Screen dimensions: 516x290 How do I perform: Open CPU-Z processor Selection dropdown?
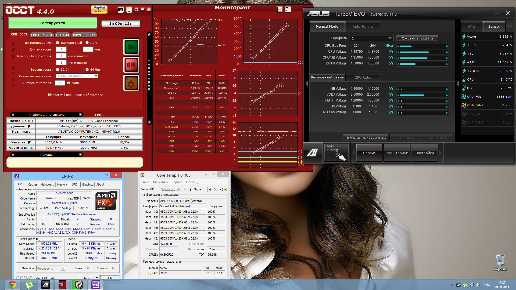tap(63, 269)
